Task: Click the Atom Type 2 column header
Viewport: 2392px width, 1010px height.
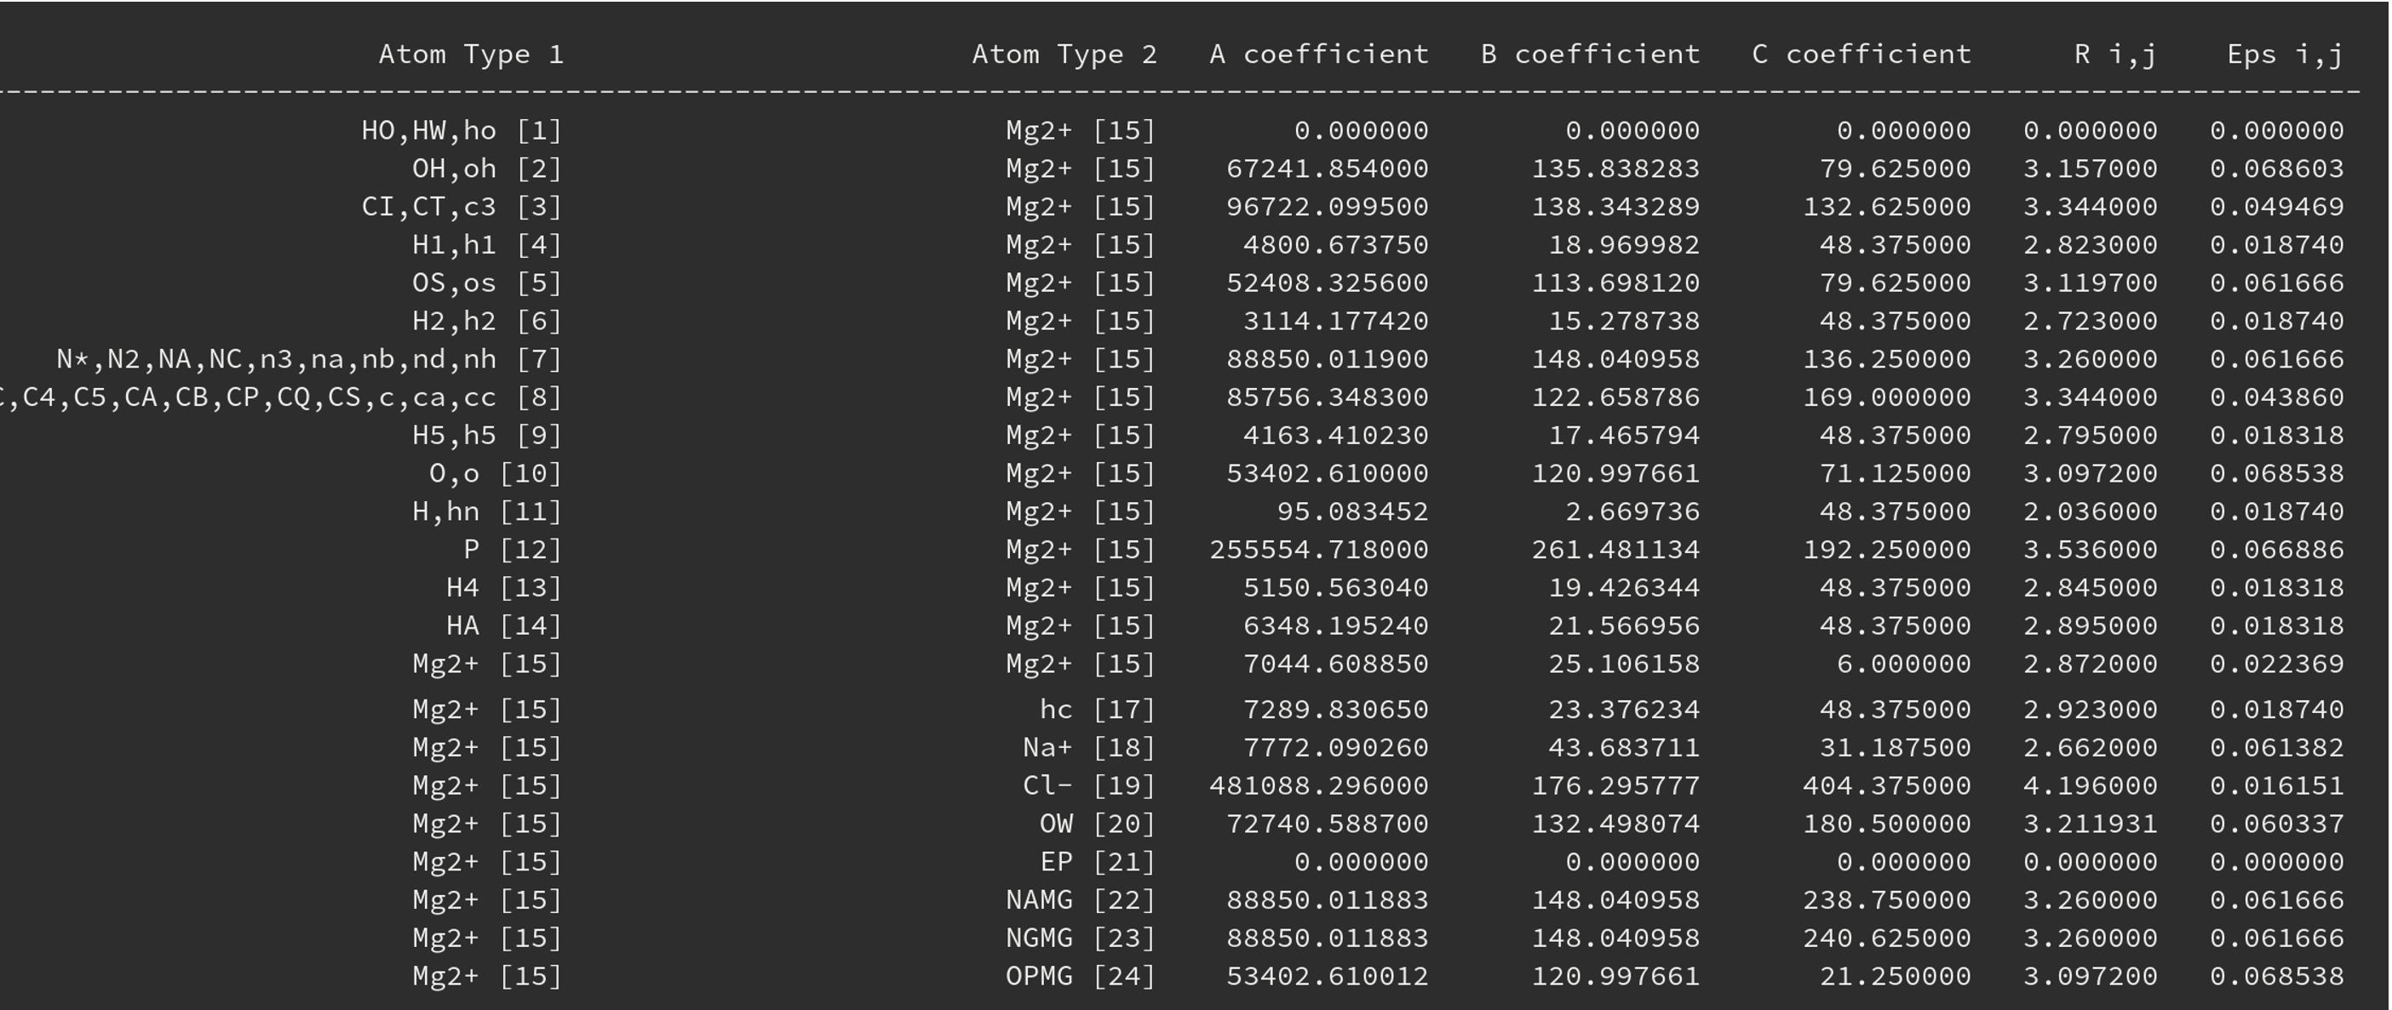Action: (x=1064, y=54)
